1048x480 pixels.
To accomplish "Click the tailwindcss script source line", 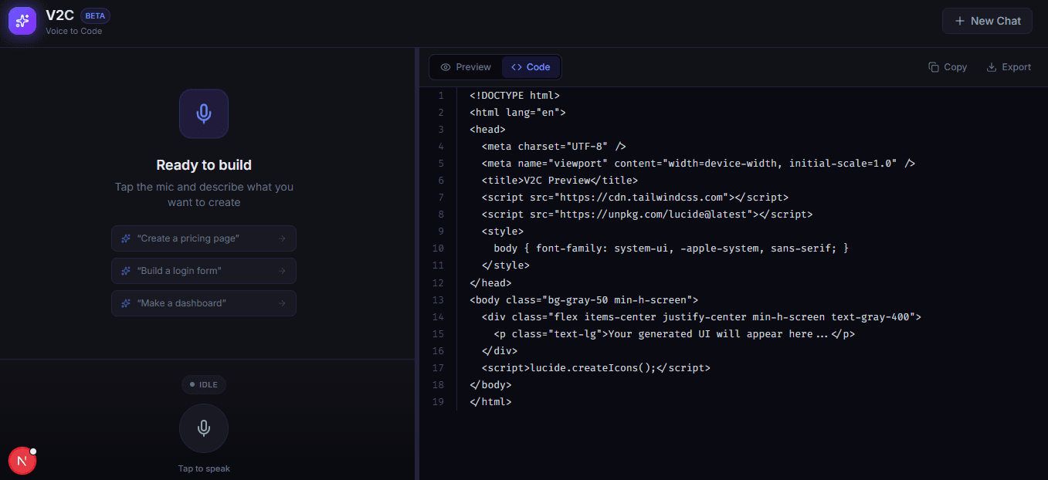I will coord(635,198).
